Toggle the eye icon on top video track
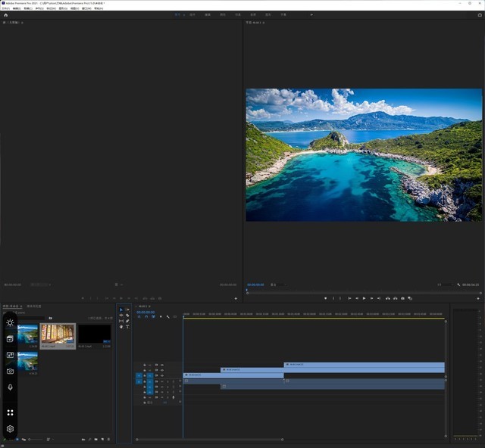 pyautogui.click(x=164, y=365)
